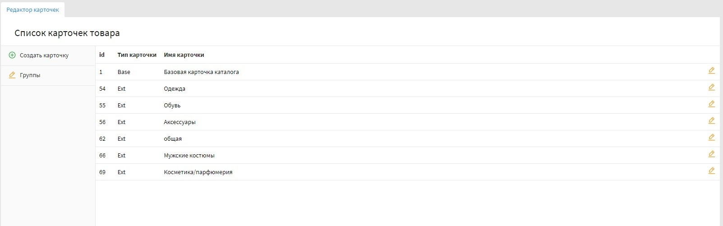Click the green plus icon for Создать карточку

point(12,55)
